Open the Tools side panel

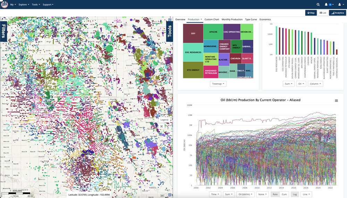169,31
